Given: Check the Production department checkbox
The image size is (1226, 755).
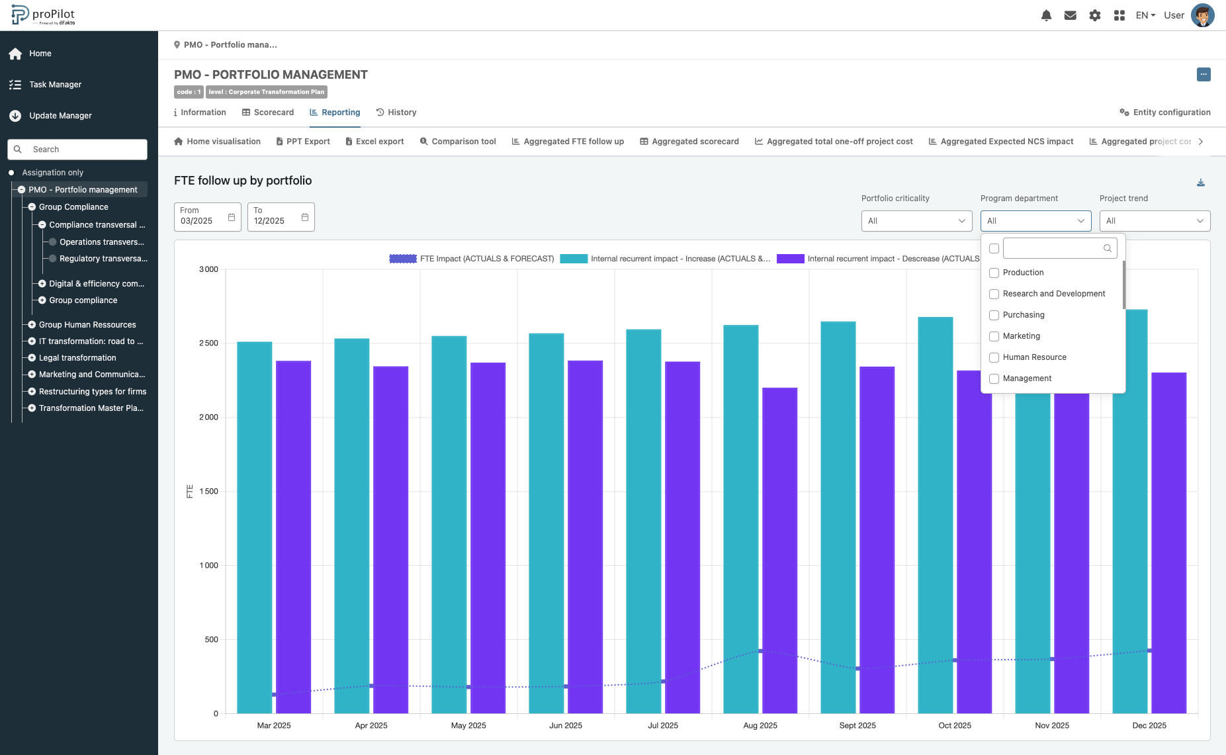Looking at the screenshot, I should (x=994, y=273).
